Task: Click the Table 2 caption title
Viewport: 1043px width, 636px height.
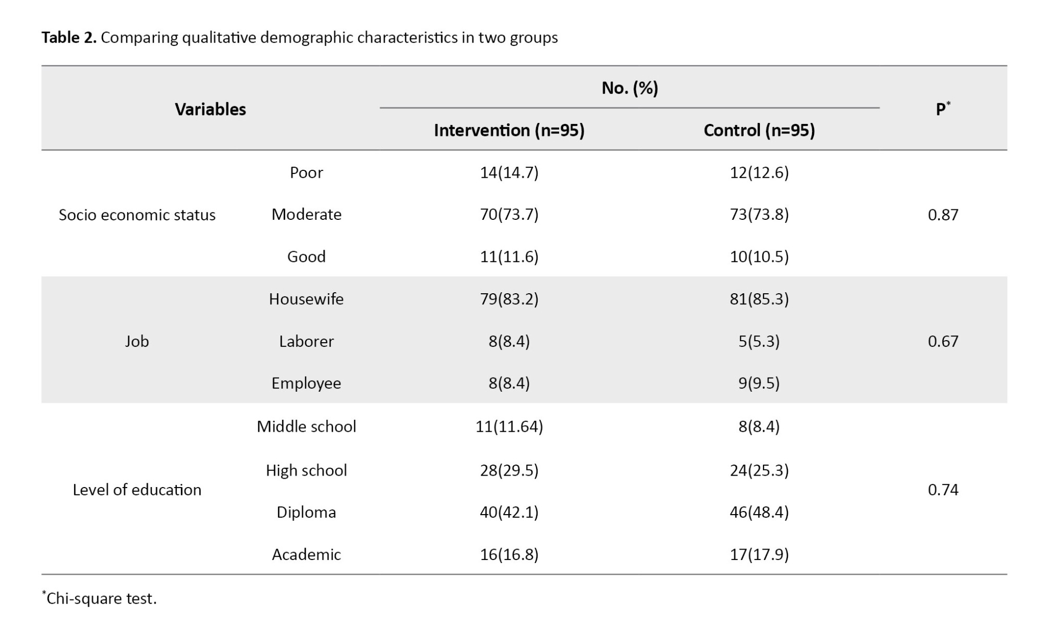Action: [299, 38]
